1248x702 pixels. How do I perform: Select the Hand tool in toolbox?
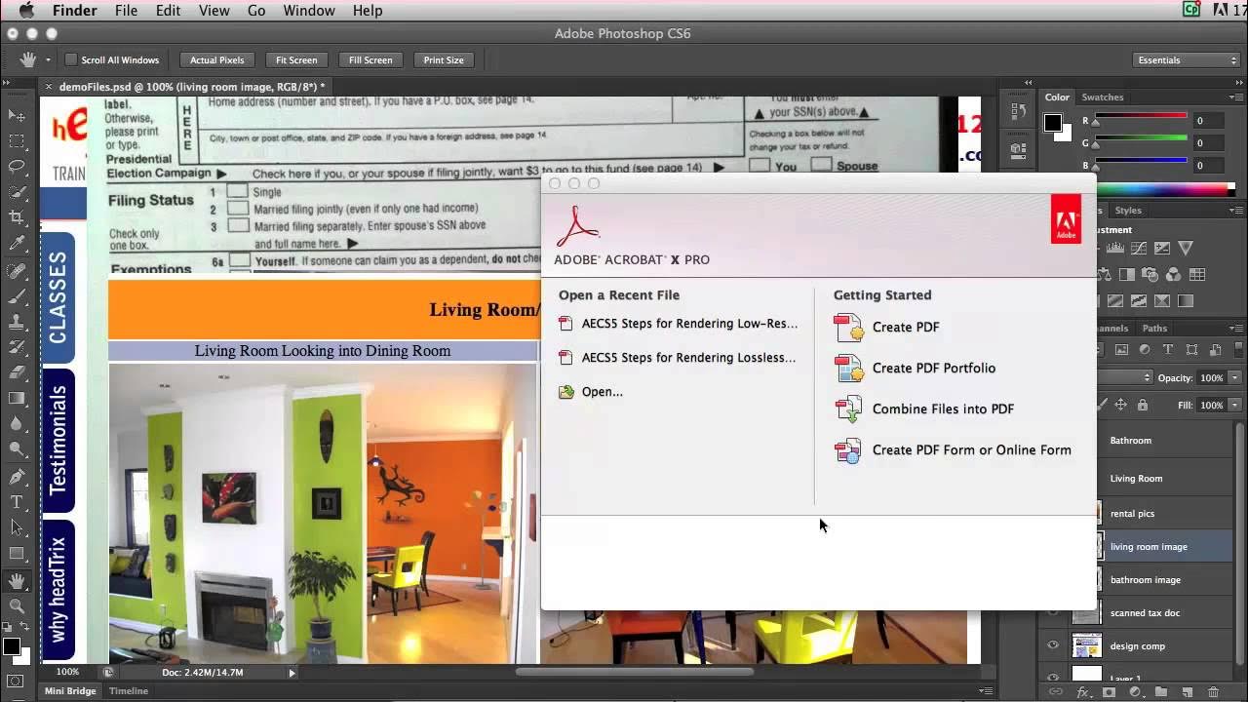tap(17, 580)
